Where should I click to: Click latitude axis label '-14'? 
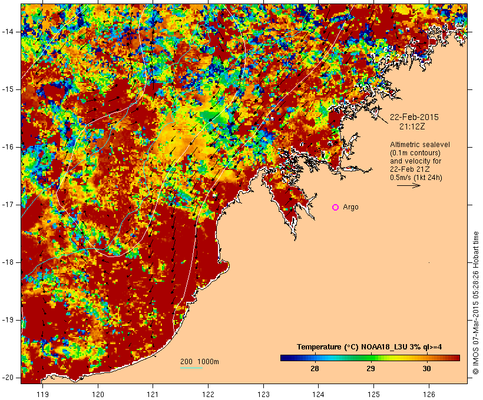(x=7, y=32)
